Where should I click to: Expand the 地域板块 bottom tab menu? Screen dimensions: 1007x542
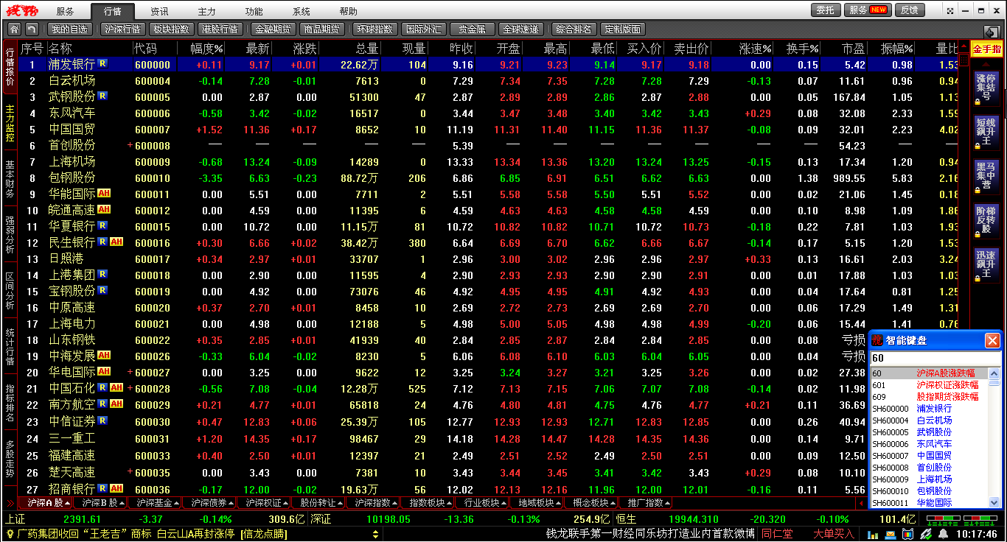(x=560, y=504)
